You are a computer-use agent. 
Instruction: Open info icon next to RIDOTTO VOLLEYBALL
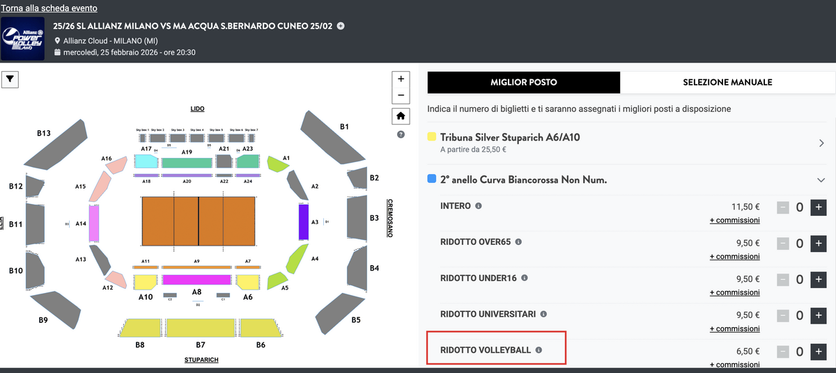pos(538,351)
